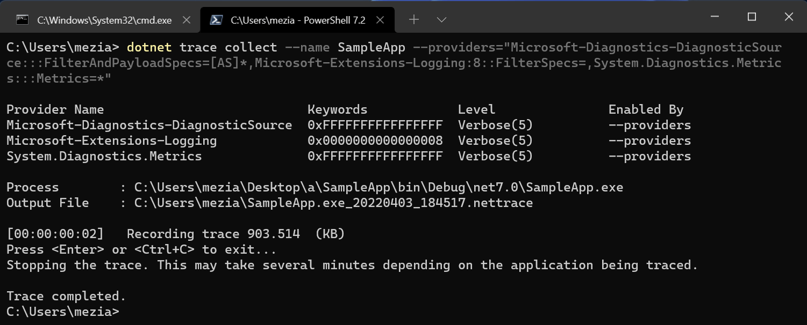
Task: Minimize the terminal window
Action: tap(715, 17)
